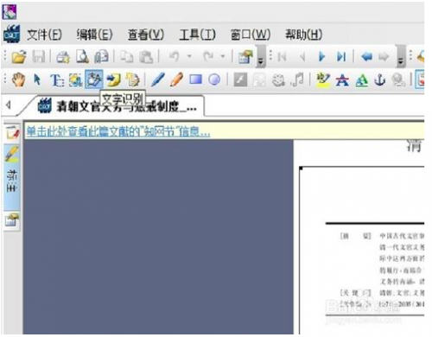The image size is (432, 337).
Task: Click the blue Back navigation arrow
Action: click(366, 57)
